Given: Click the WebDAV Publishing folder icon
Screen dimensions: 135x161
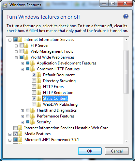Looking at the screenshot, I should (39, 104).
